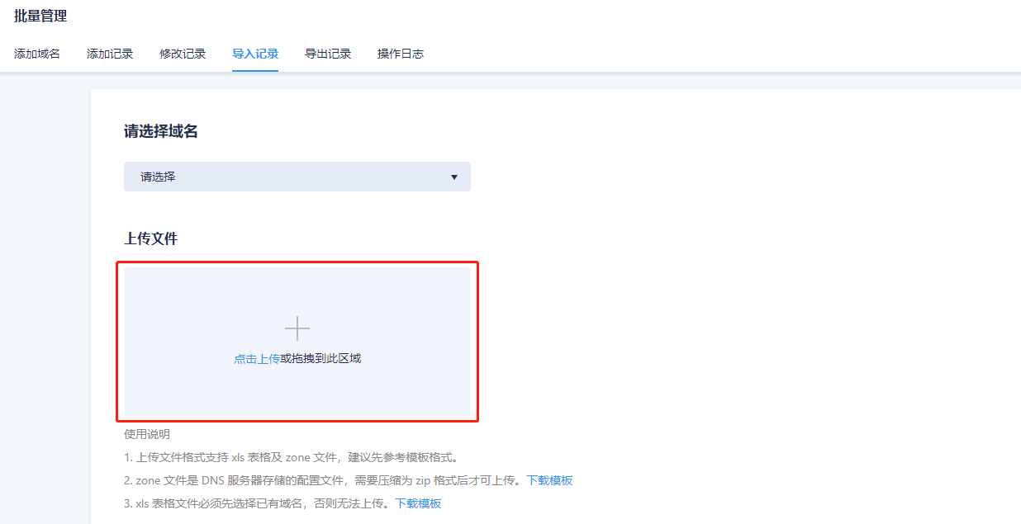1021x524 pixels.
Task: Click instruction text about zone file zip compression
Action: pyautogui.click(x=324, y=480)
